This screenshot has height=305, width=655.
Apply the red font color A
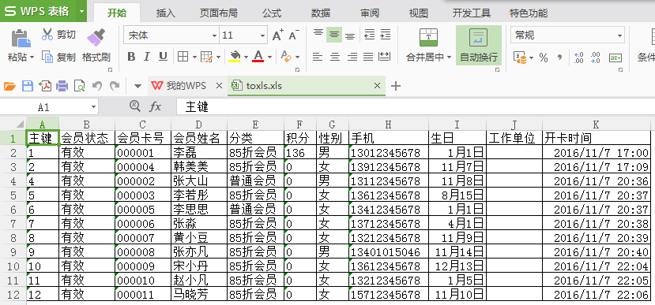258,57
